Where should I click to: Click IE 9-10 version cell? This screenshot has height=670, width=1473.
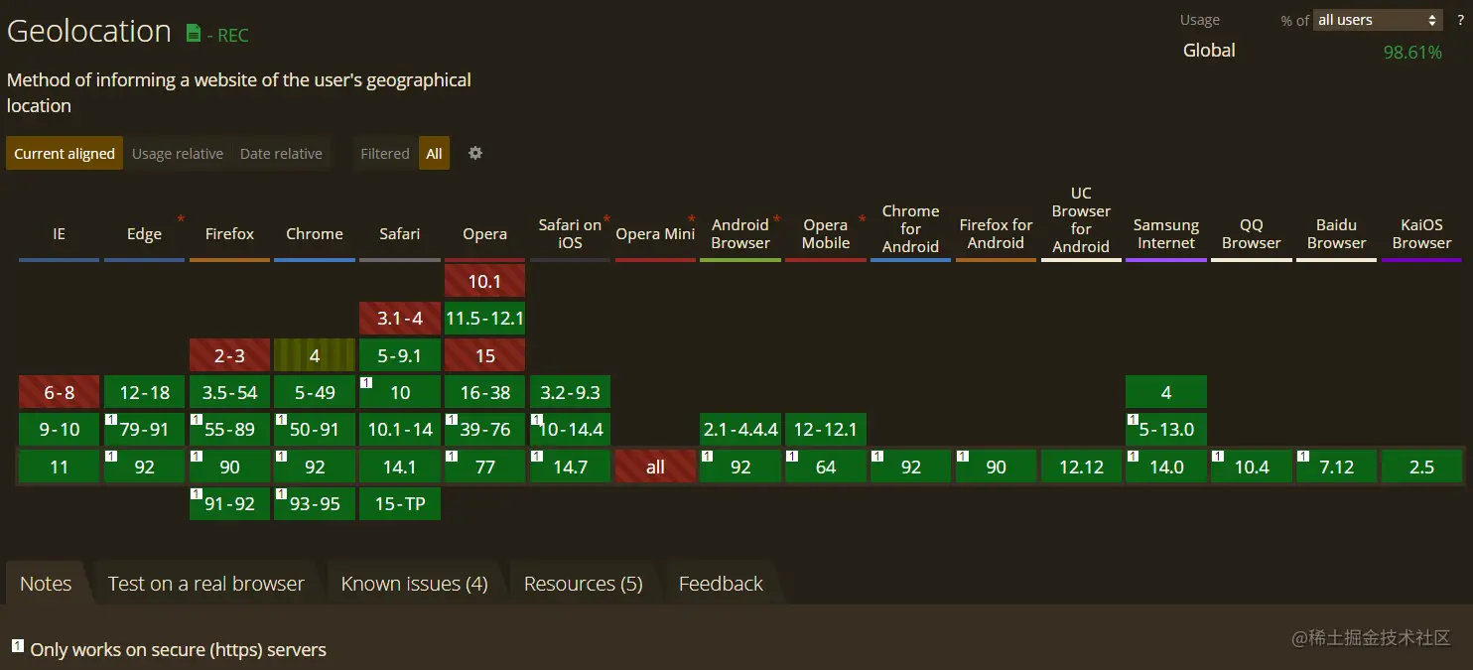[x=60, y=430]
